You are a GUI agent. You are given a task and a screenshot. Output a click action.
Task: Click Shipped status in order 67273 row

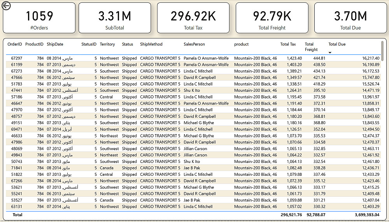tap(129, 71)
